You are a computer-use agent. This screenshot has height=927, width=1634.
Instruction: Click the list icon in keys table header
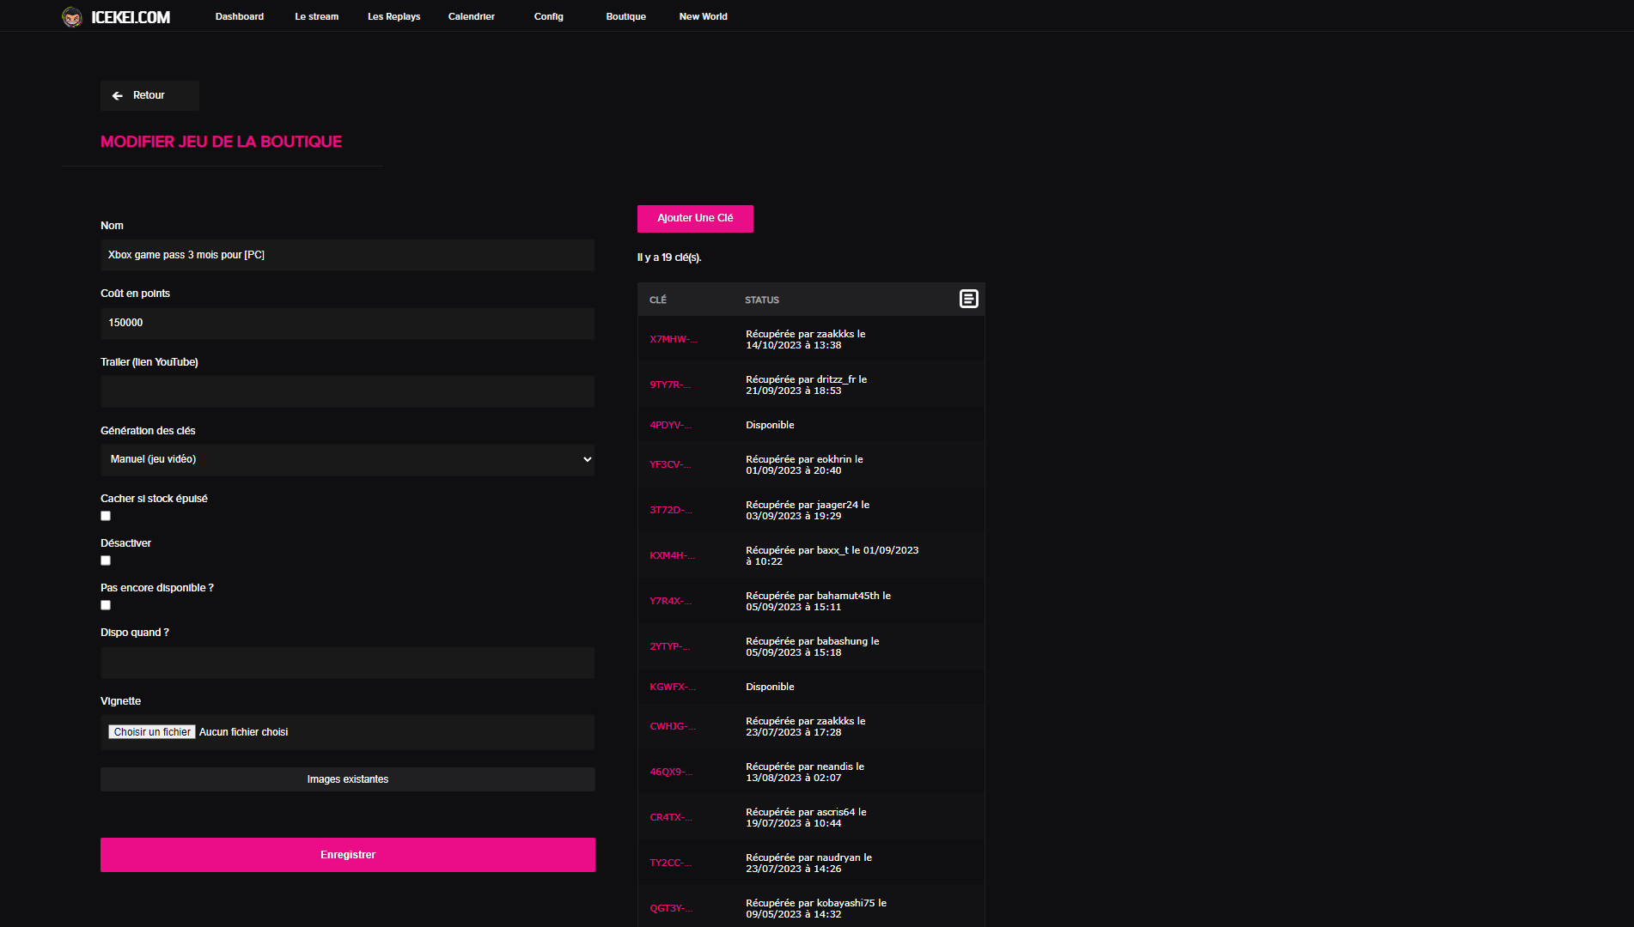[x=968, y=299]
